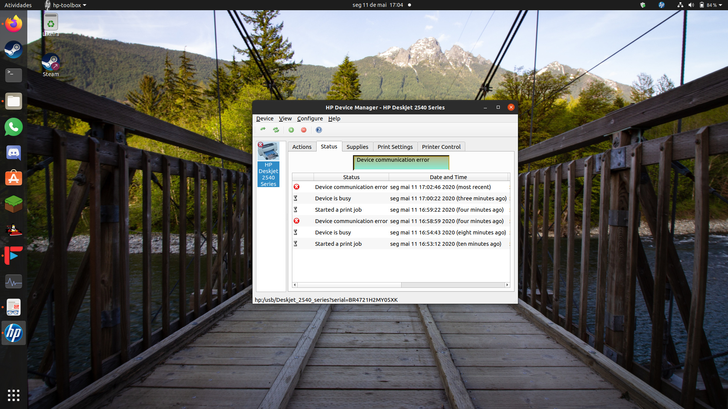Click the HP tray icon in the top bar
This screenshot has width=728, height=409.
coord(662,5)
